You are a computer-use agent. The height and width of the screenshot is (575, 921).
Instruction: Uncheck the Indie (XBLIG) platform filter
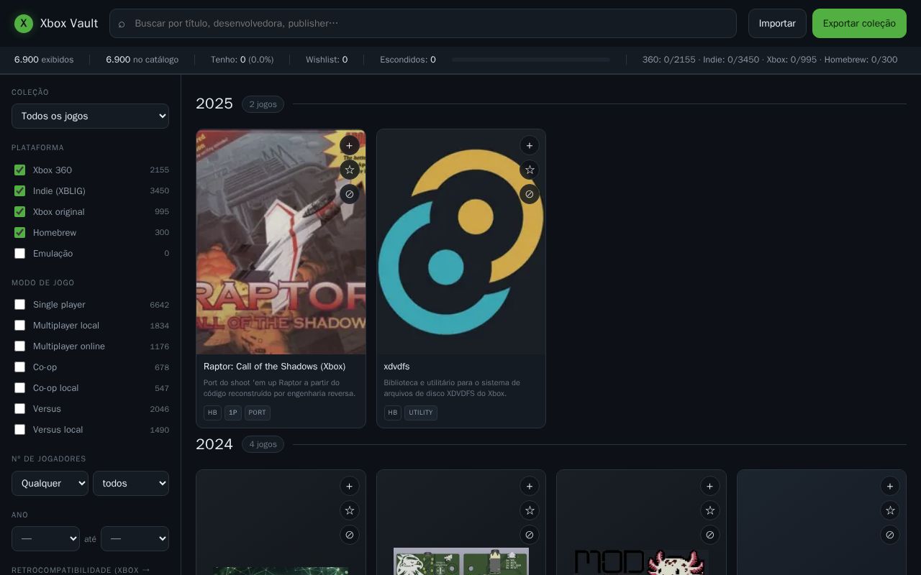(20, 191)
